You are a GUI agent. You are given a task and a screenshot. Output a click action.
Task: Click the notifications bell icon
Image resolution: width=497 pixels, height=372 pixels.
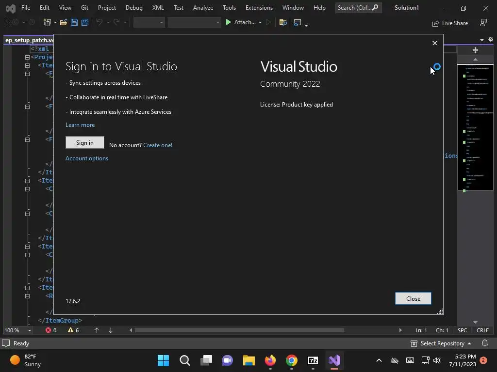pos(485,343)
